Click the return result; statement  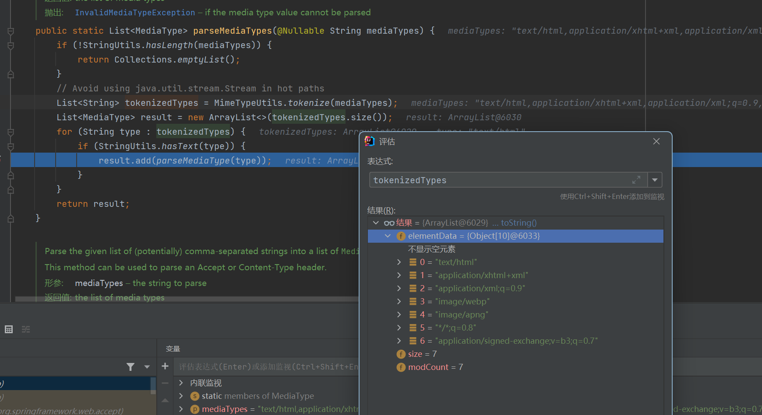[93, 204]
